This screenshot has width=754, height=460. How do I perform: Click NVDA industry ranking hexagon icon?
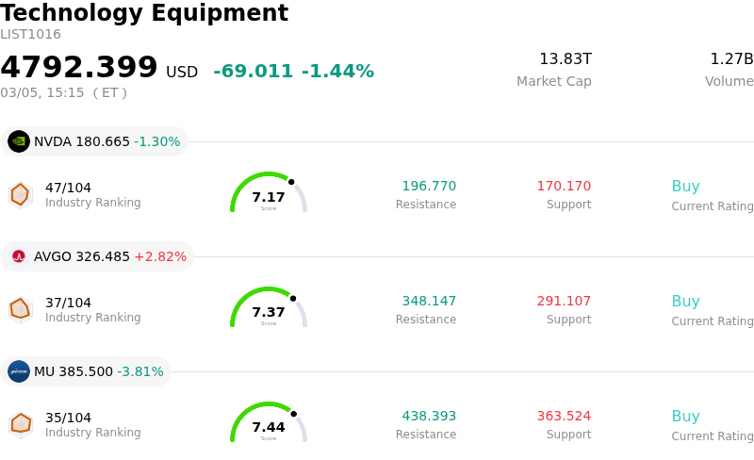click(20, 194)
